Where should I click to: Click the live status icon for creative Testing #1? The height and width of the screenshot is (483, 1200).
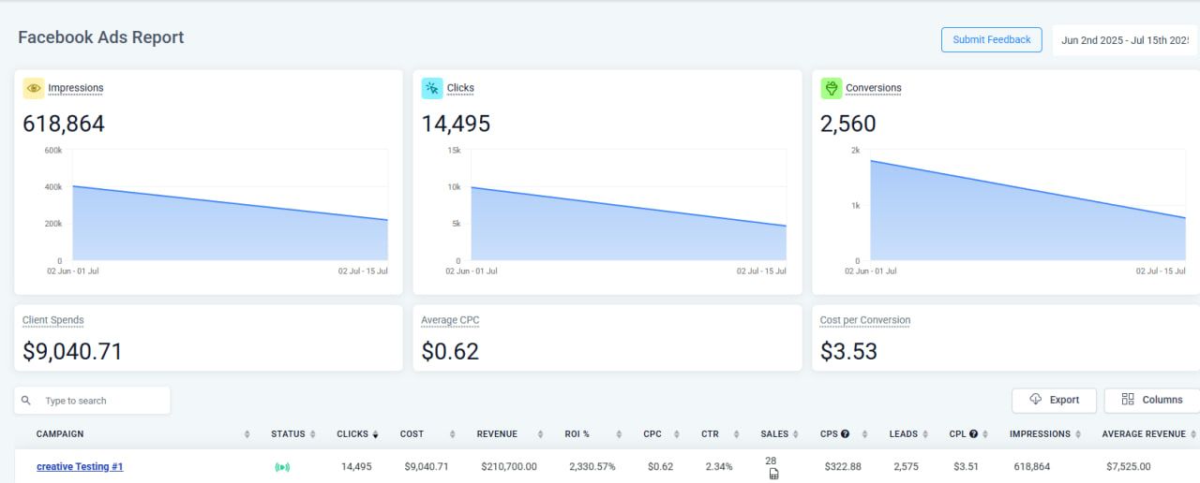282,467
